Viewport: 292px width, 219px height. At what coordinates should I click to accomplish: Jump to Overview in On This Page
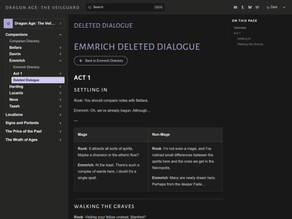pos(240,28)
